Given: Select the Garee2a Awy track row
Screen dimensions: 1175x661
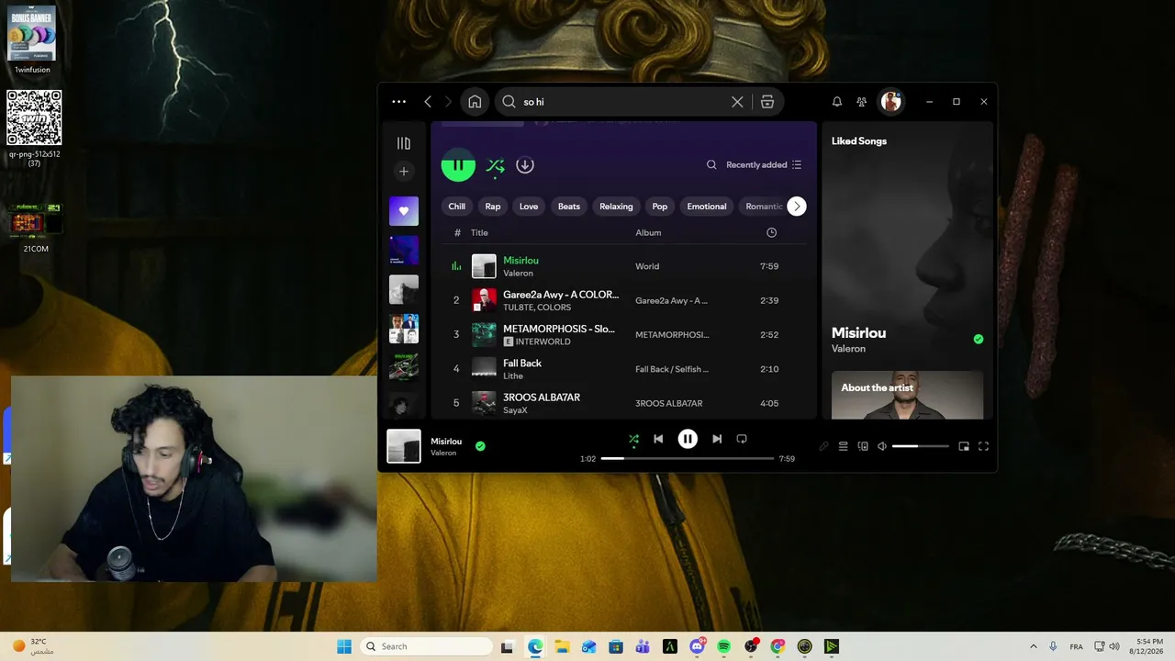Looking at the screenshot, I should tap(624, 300).
